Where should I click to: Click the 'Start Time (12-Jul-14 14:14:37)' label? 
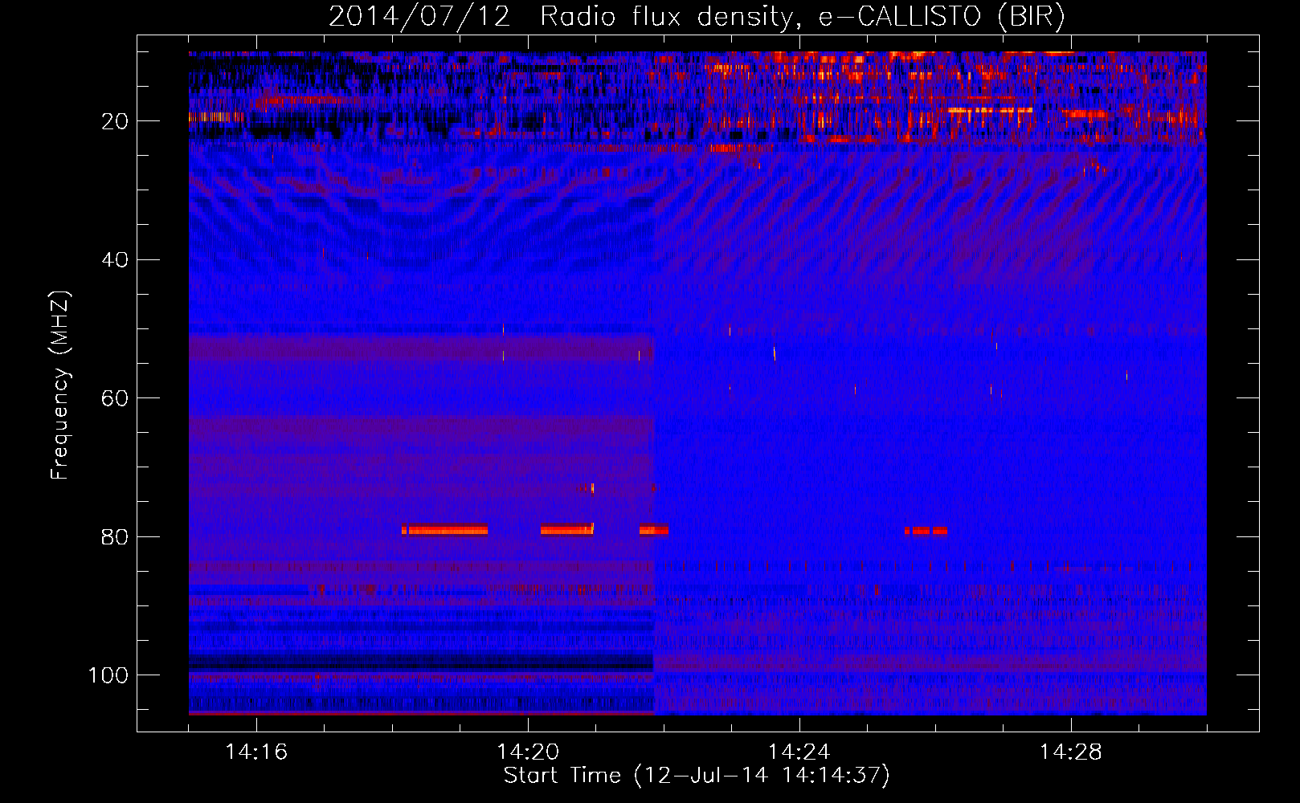[697, 776]
